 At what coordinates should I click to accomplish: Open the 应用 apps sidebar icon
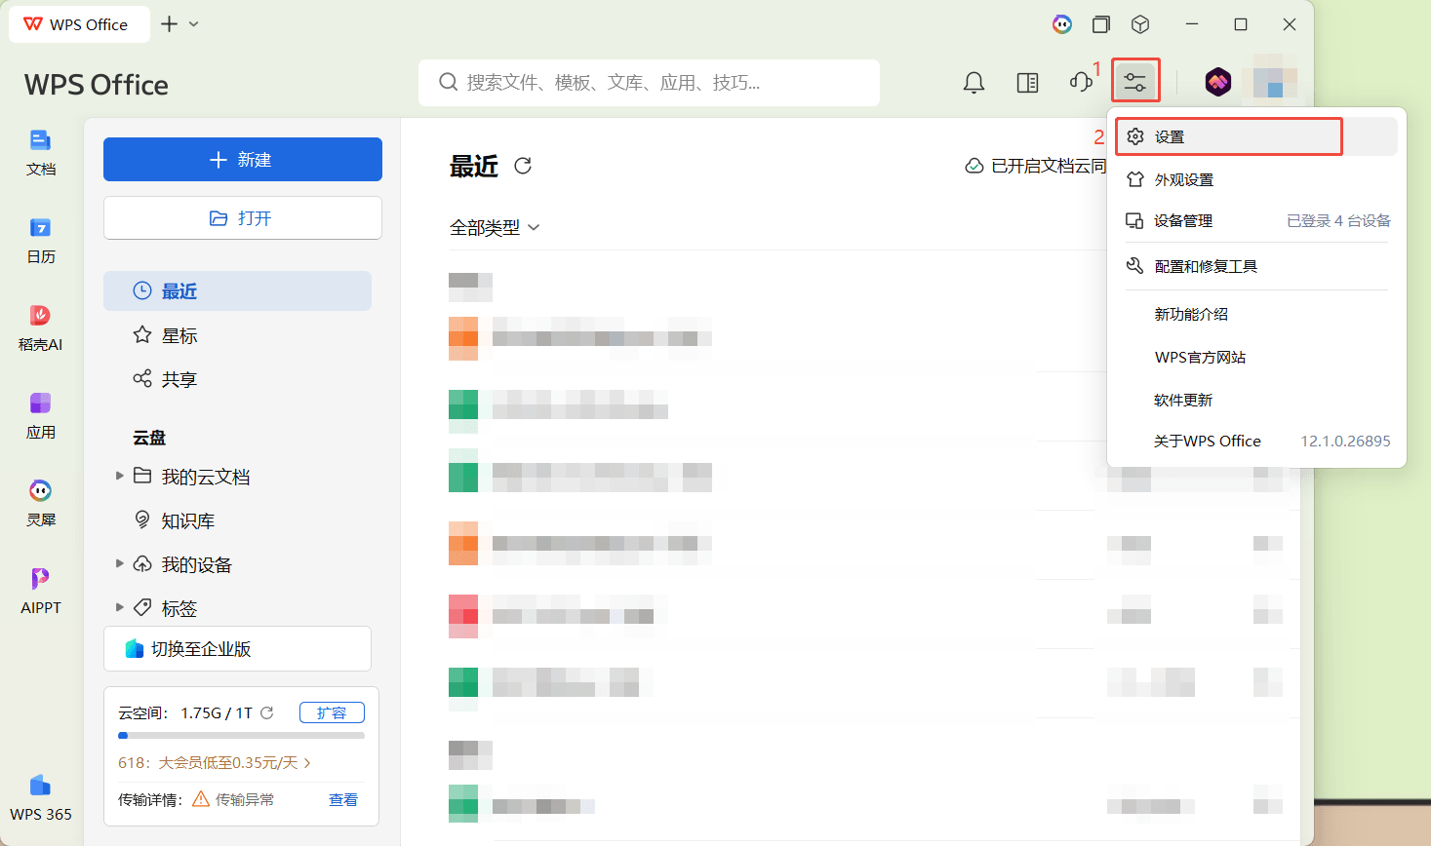41,416
